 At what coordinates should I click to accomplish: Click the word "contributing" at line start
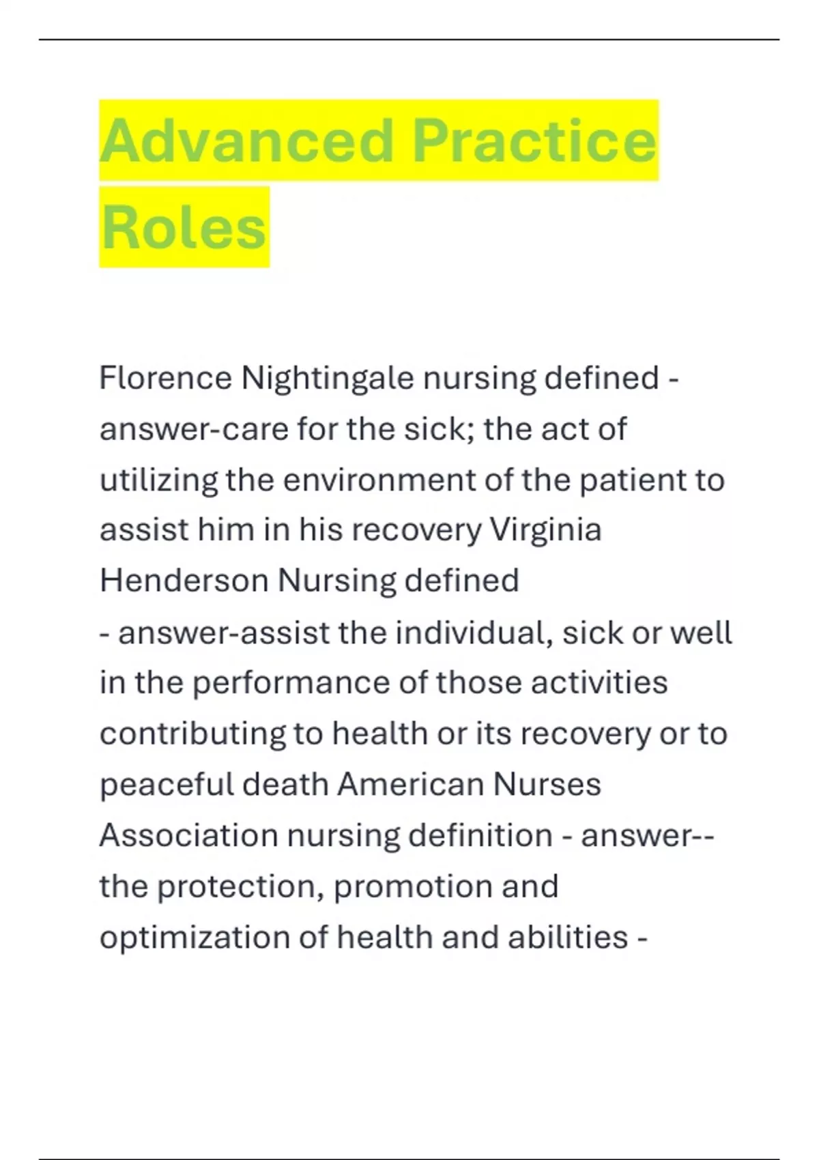click(x=192, y=734)
